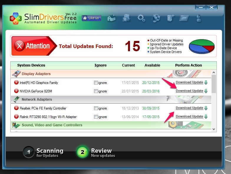Click green download arrow for NVIDIA GeForce 820M
This screenshot has width=231, height=174.
206,91
